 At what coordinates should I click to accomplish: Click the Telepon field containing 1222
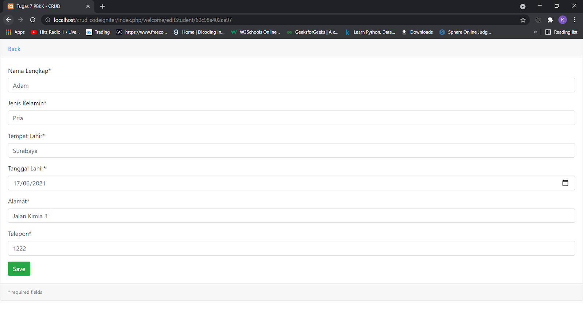tap(291, 248)
